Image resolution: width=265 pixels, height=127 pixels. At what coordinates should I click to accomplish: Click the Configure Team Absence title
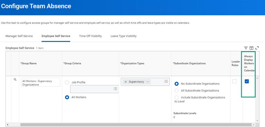pyautogui.click(x=36, y=6)
